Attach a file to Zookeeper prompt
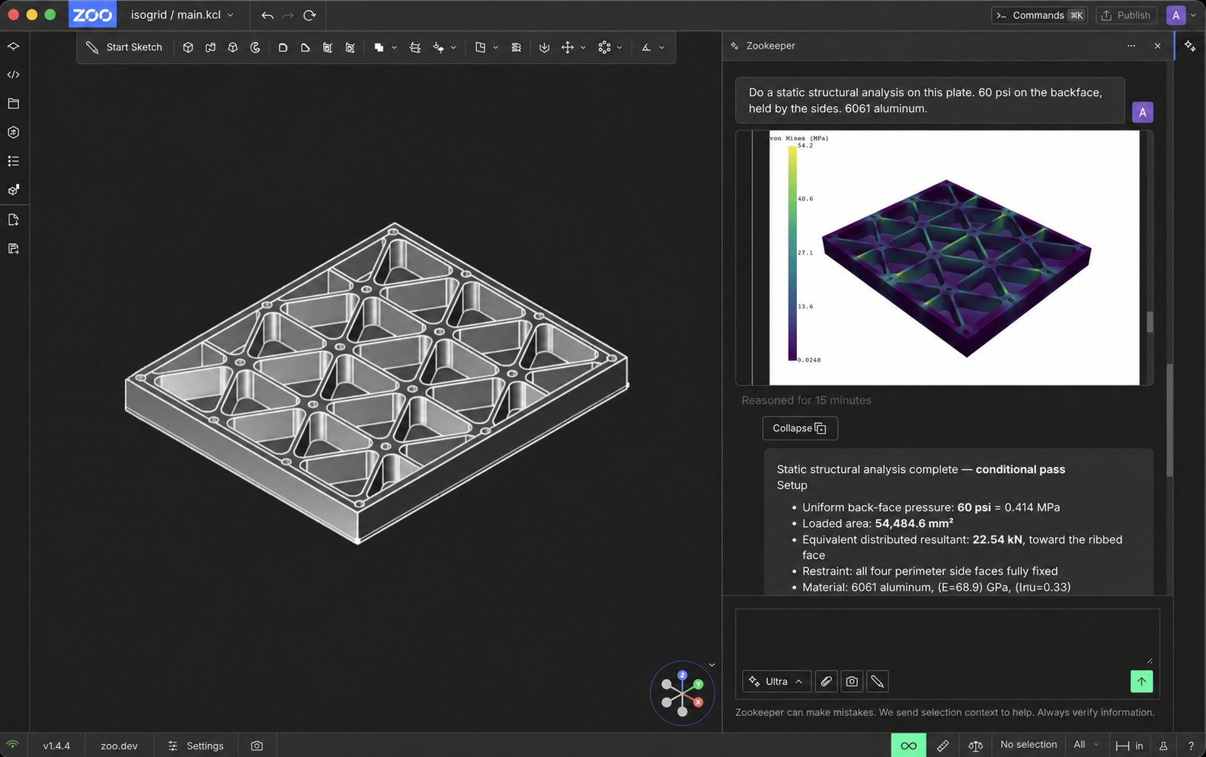 826,682
